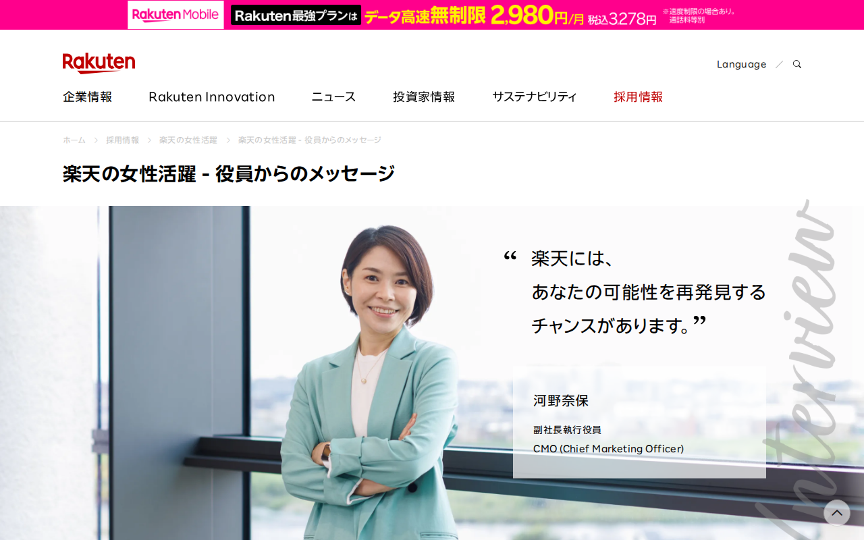The width and height of the screenshot is (864, 540).
Task: Click the current-page breadcrumb 役員からのメッセージ
Action: 310,140
